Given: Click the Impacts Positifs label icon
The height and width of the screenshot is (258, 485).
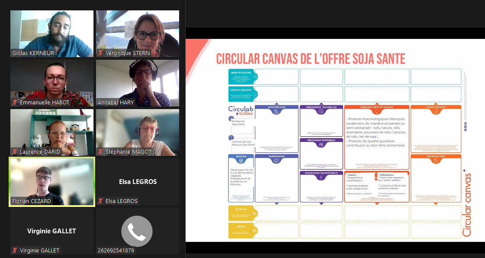Looking at the screenshot, I should coord(255,77).
